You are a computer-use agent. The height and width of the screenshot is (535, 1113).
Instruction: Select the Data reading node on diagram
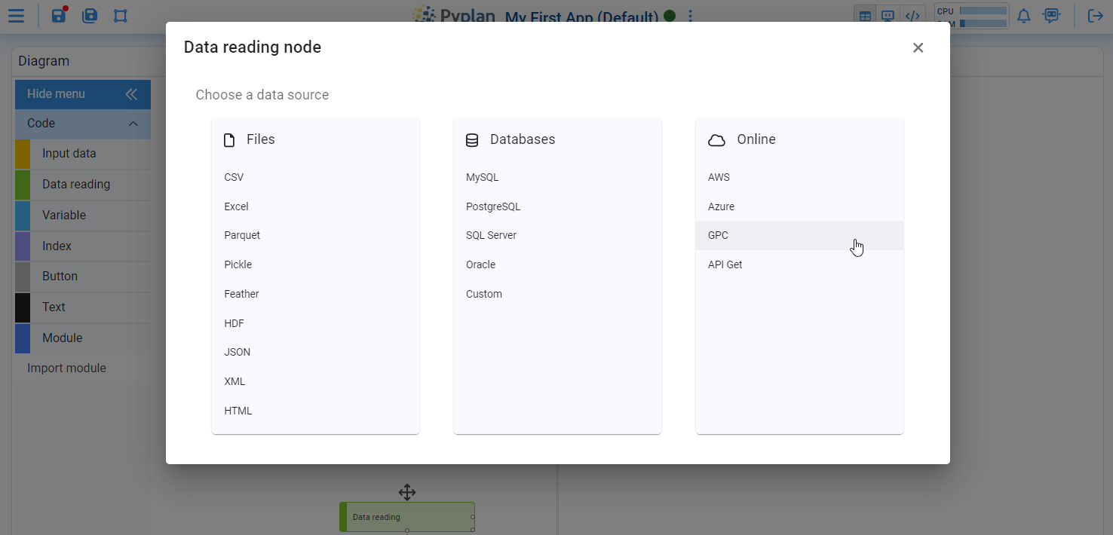click(x=407, y=517)
